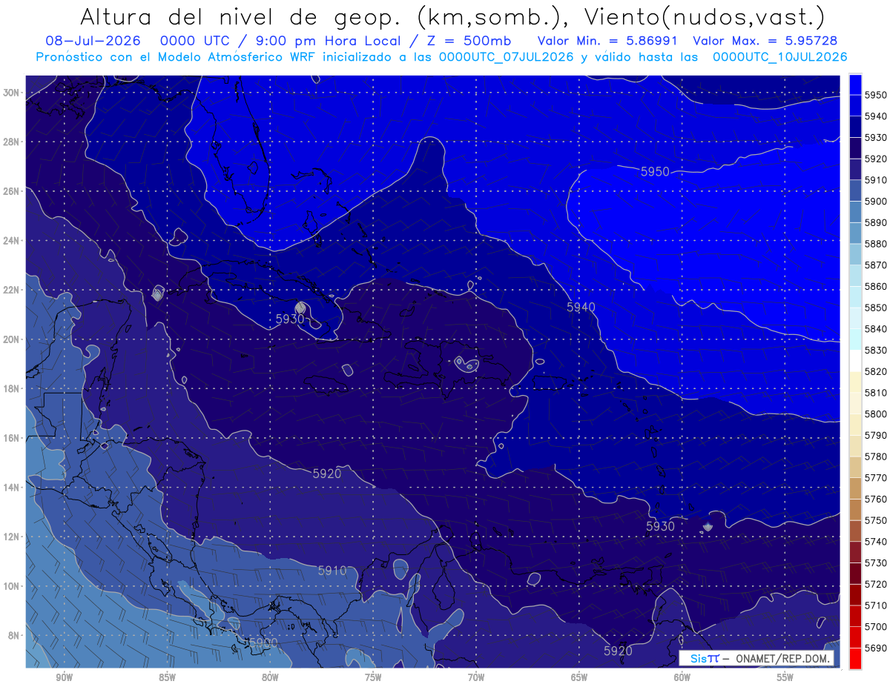The image size is (890, 687).
Task: Click the 5730 value label in the color legend
Action: (x=875, y=562)
